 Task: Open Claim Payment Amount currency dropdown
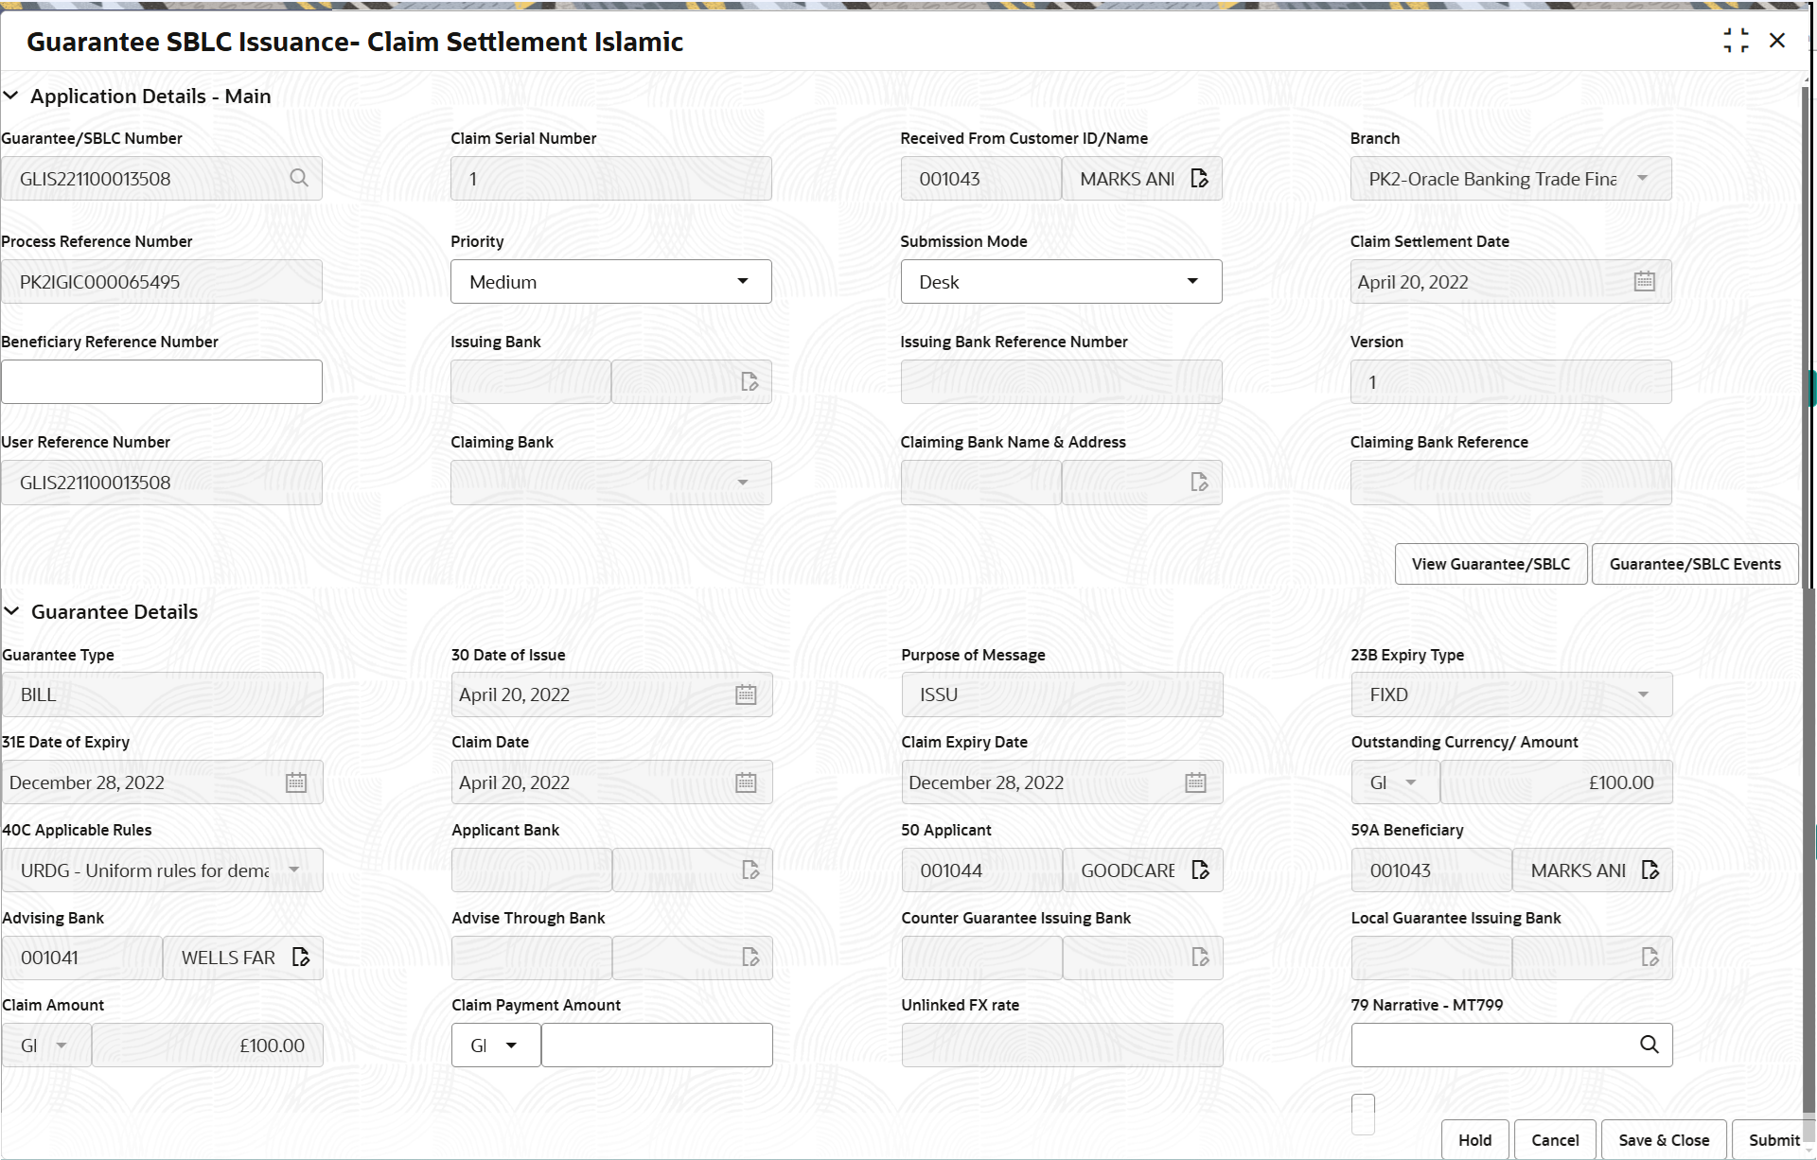point(496,1046)
